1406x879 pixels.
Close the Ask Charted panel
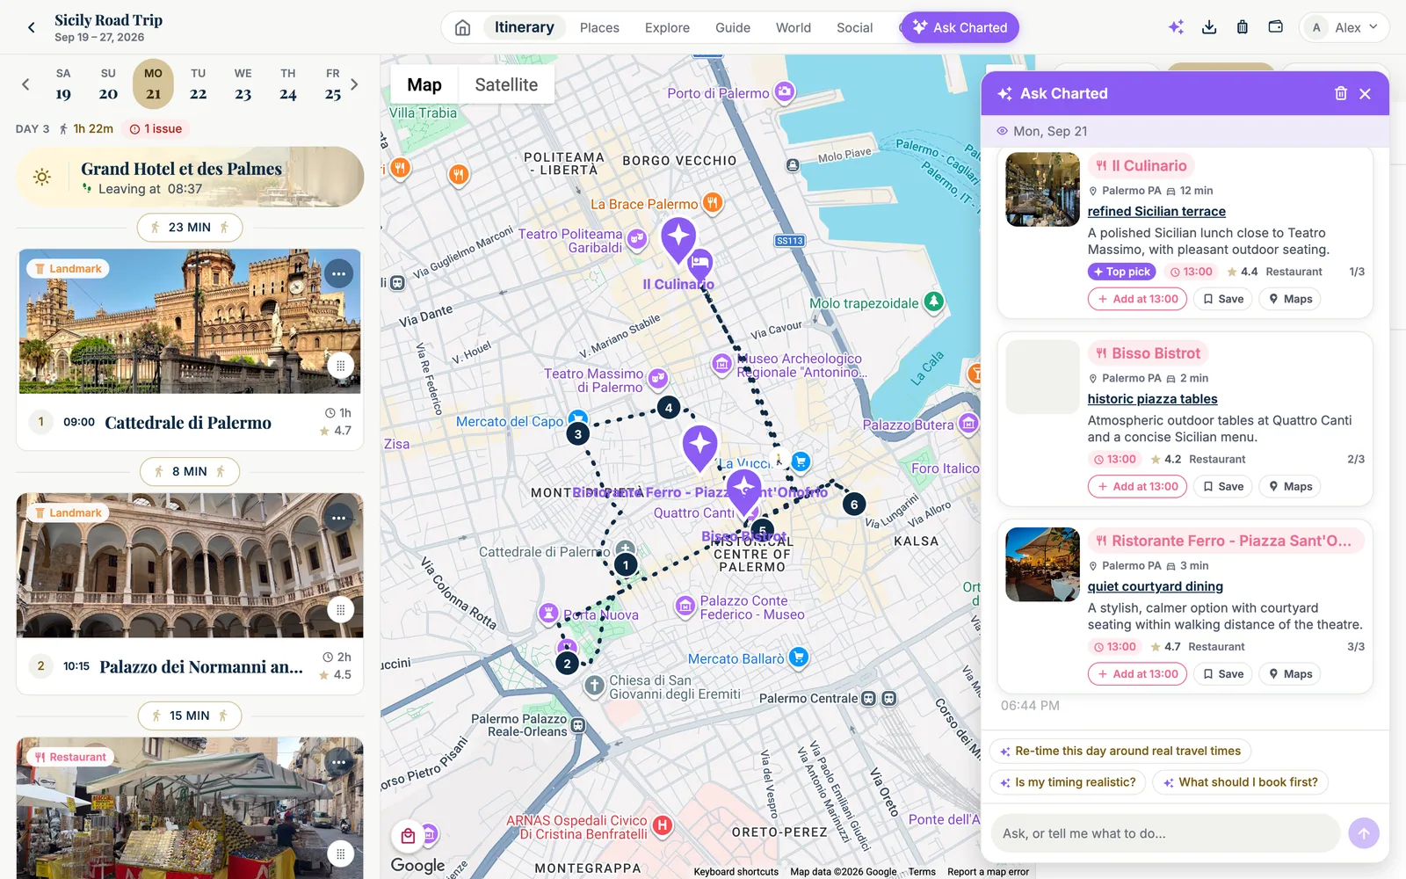(1365, 93)
